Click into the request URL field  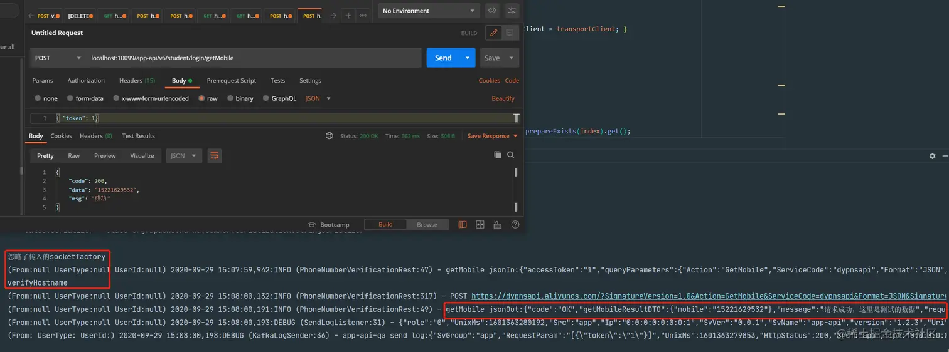point(254,58)
